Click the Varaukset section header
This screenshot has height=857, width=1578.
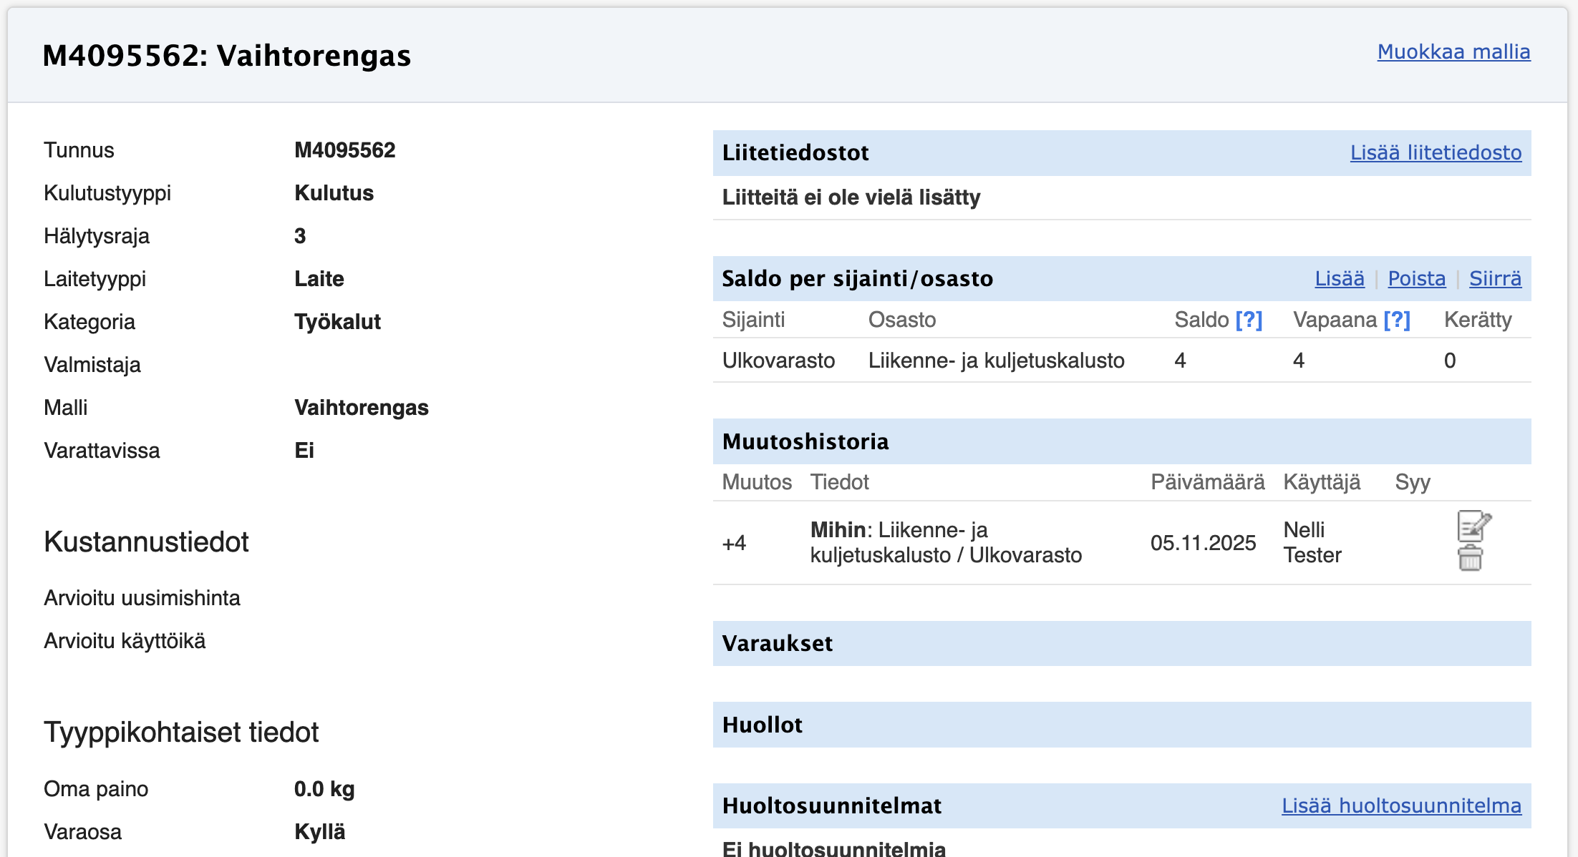[778, 643]
